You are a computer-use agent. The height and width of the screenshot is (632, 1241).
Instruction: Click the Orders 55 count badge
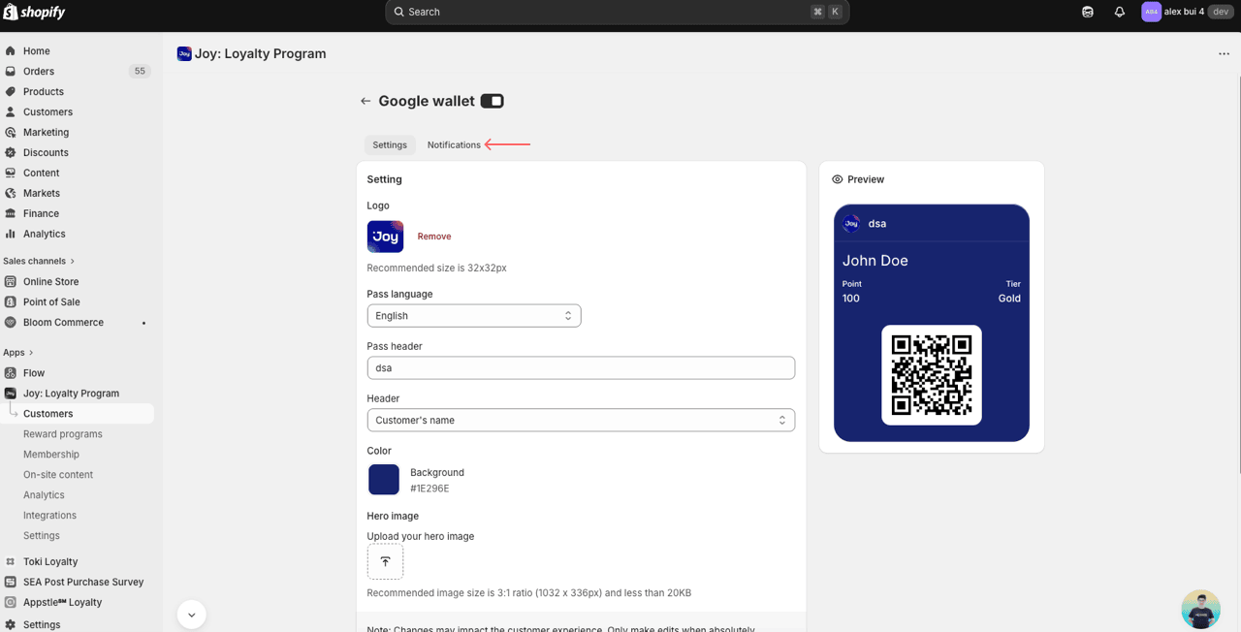140,72
